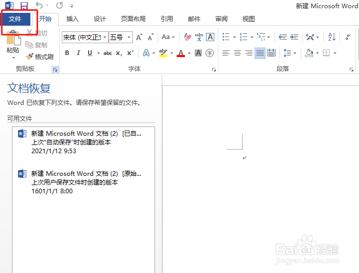Click the Save icon in quick access toolbar
The image size is (359, 273).
(x=24, y=5)
